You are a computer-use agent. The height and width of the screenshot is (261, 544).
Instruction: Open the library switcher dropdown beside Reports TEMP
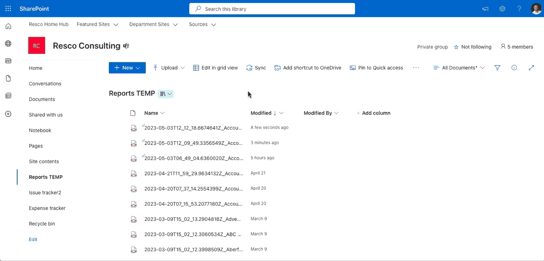166,94
